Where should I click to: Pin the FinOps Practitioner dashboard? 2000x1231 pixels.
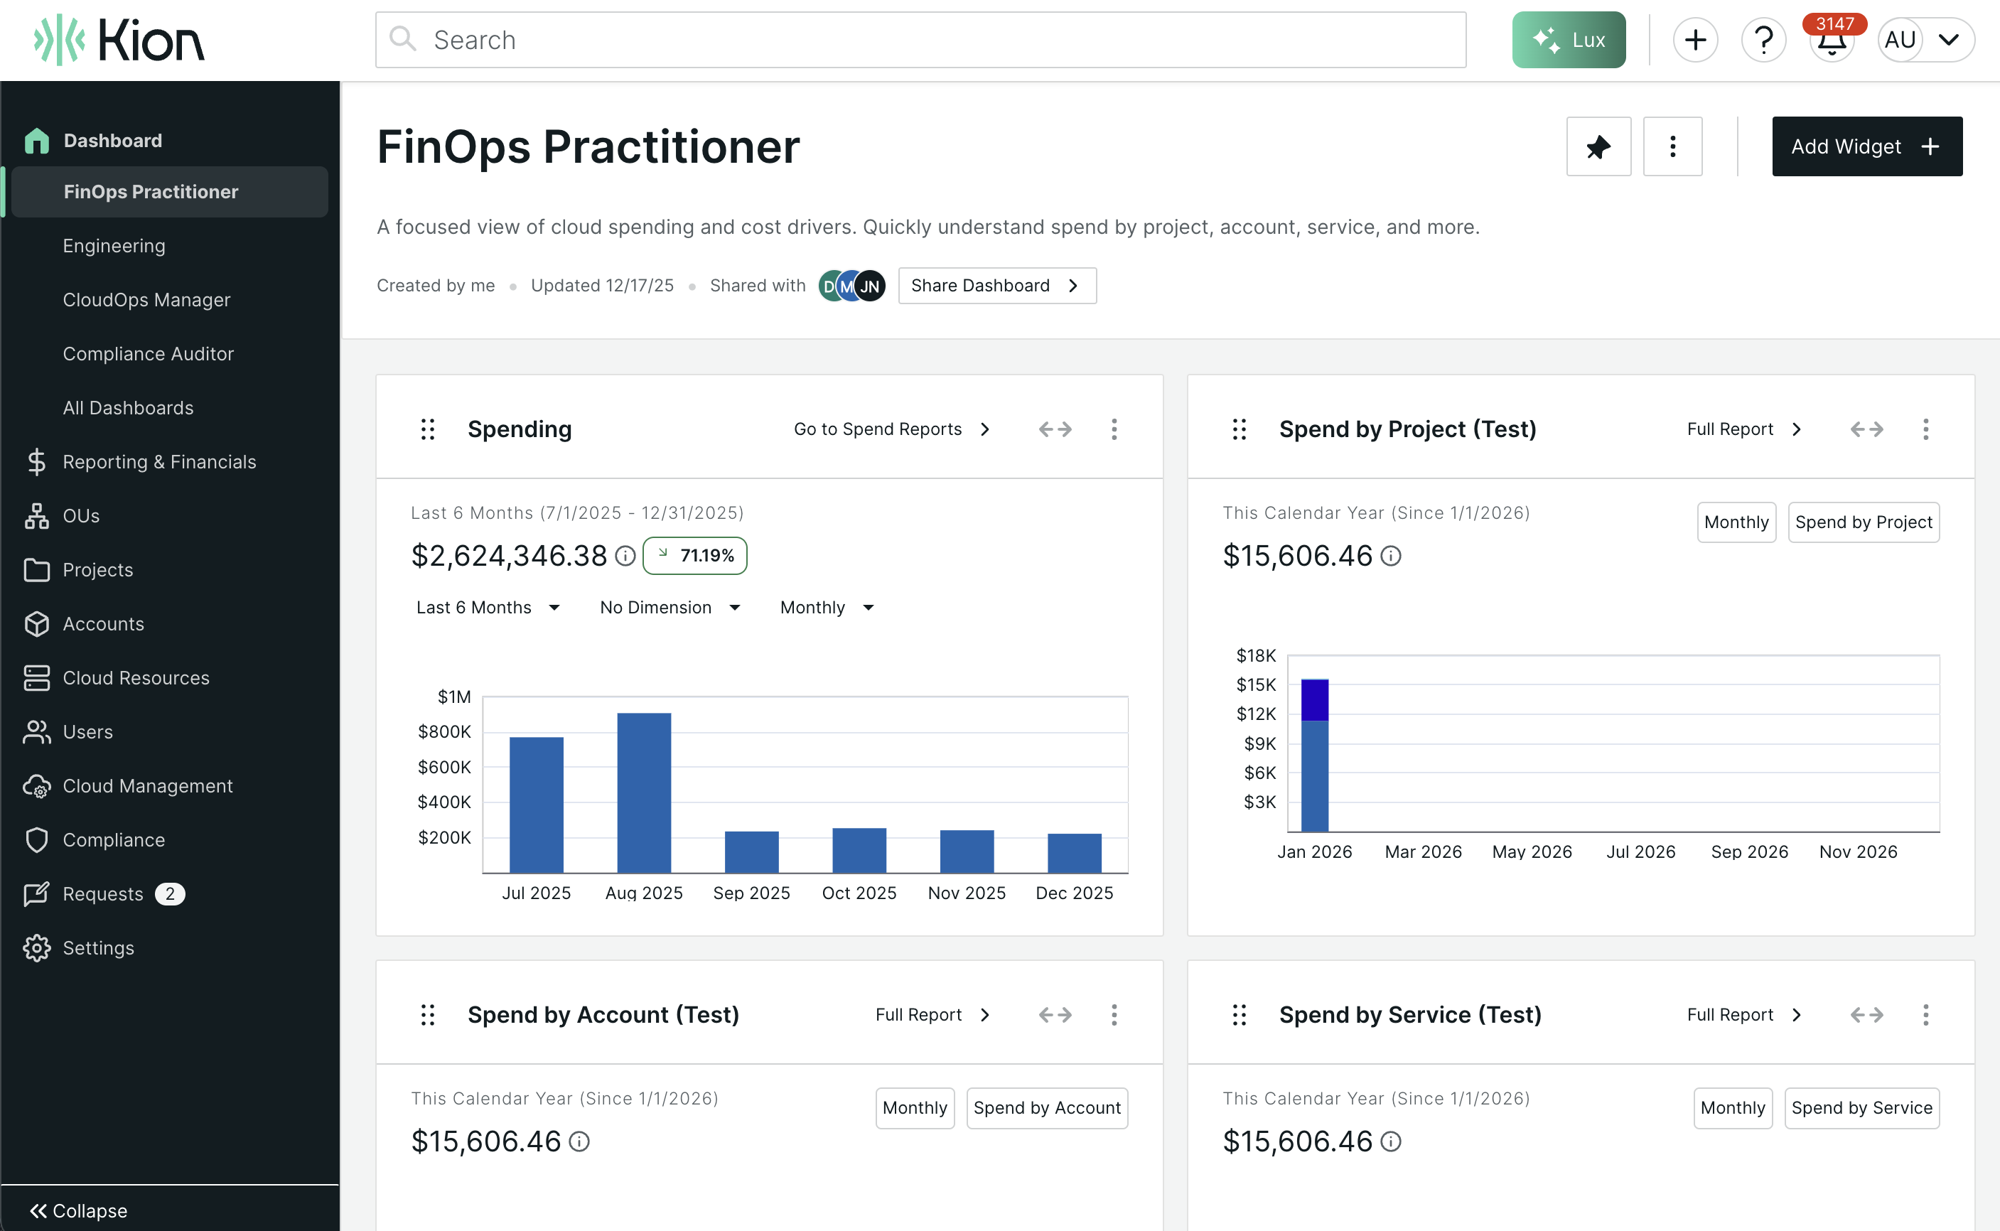1598,146
